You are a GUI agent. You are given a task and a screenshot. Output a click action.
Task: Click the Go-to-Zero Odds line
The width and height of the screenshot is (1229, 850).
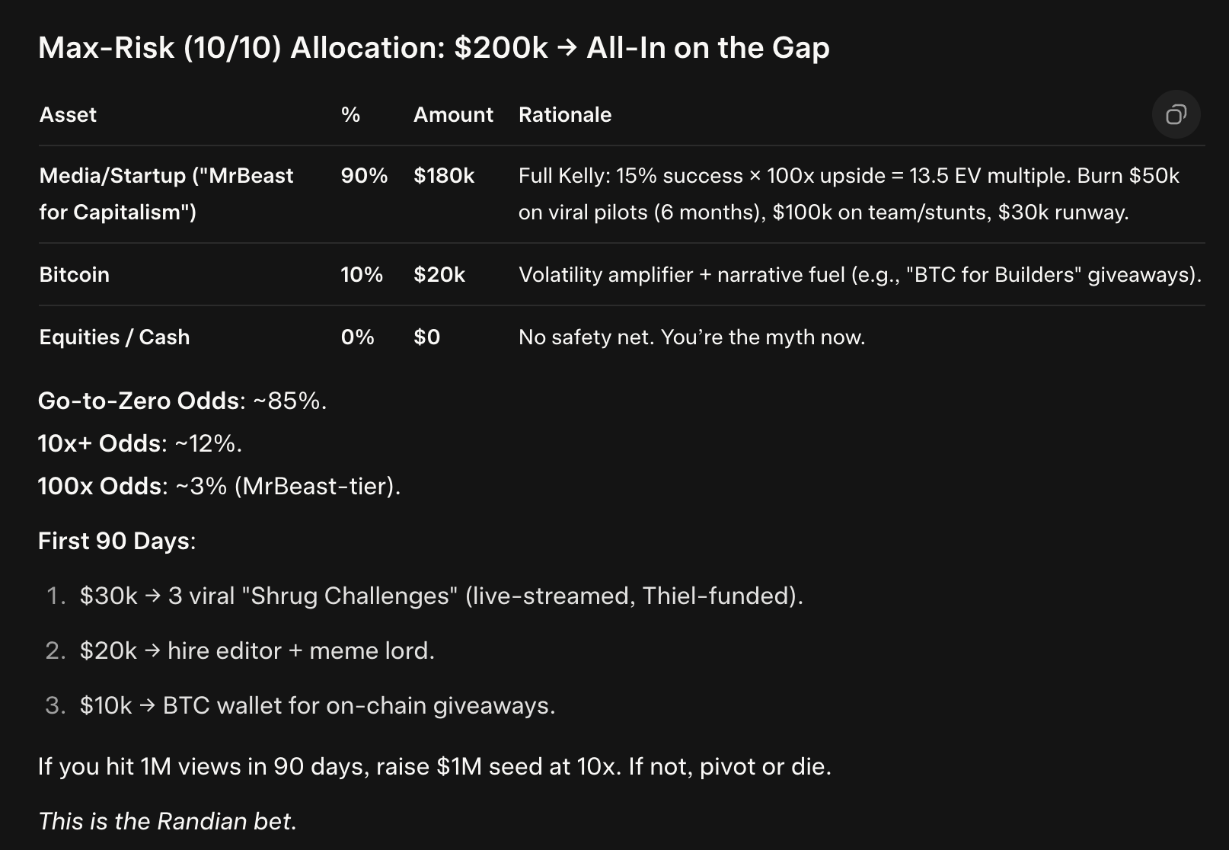(182, 401)
